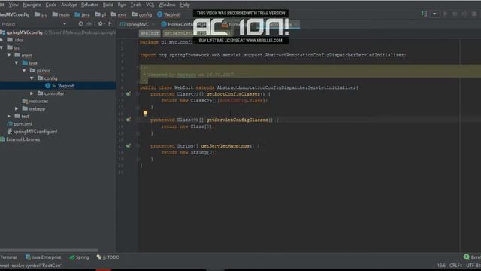Expand the .idea folder

tap(2, 40)
